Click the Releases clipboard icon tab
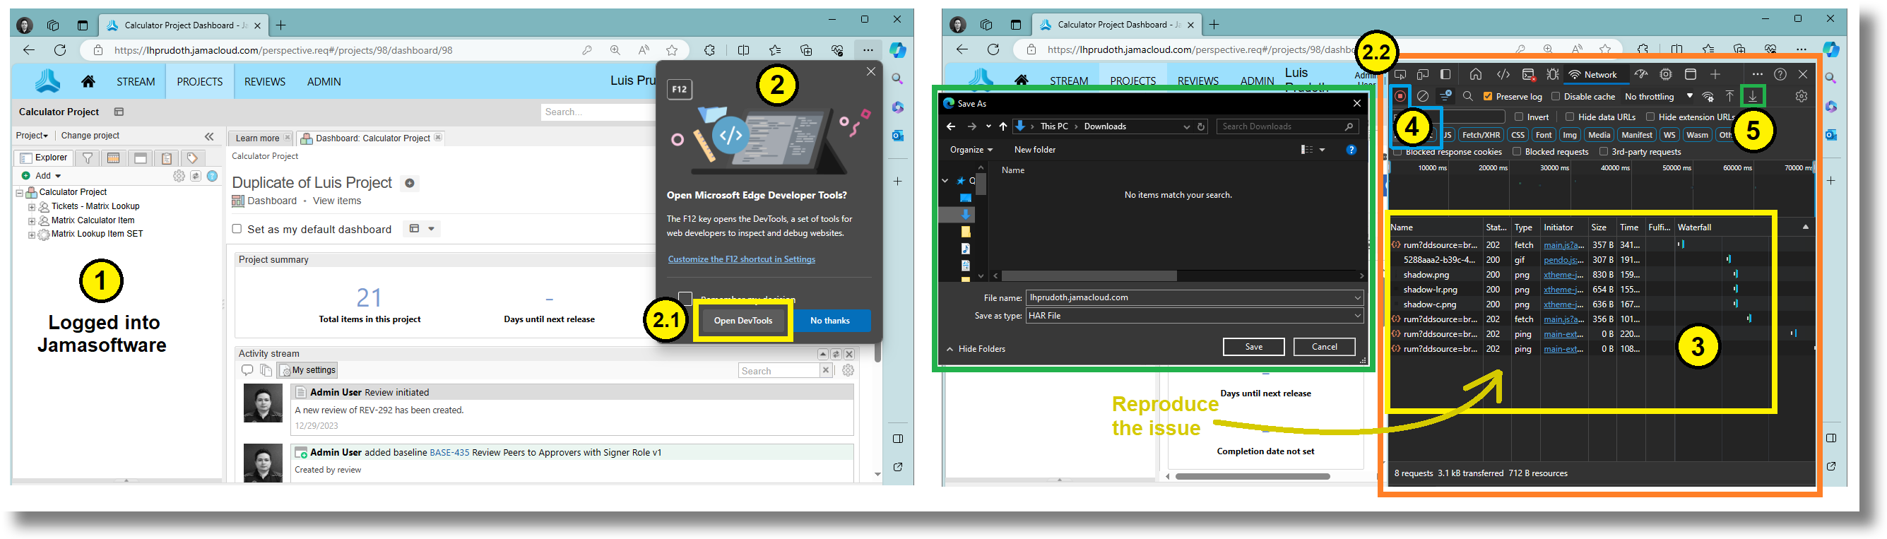This screenshot has height=539, width=1887. pyautogui.click(x=166, y=158)
